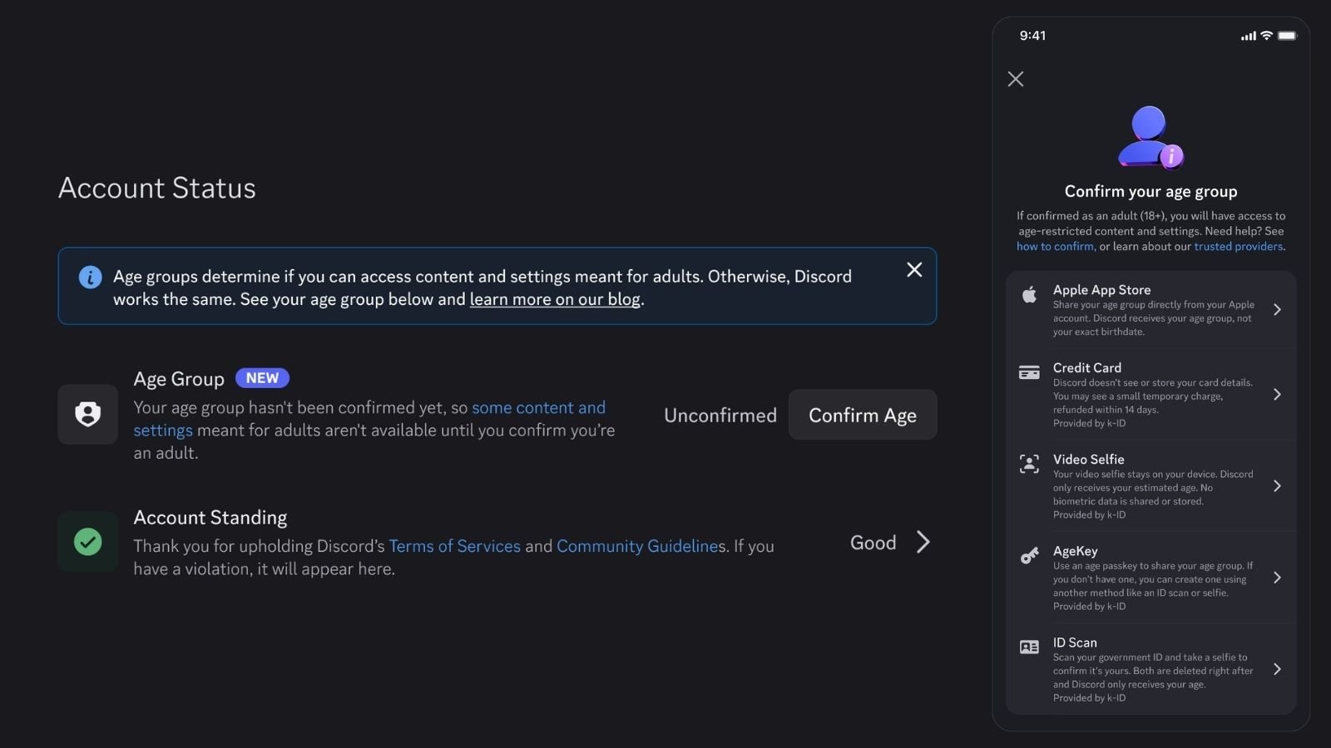This screenshot has height=748, width=1331.
Task: Expand the Apple App Store option chevron
Action: click(1277, 310)
